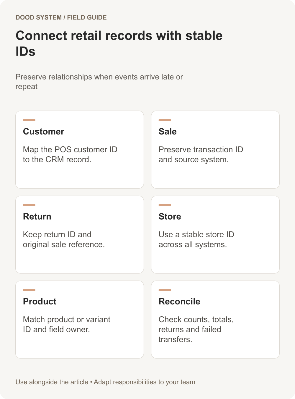This screenshot has width=295, height=399.
Task: Click the Return card heading
Action: pos(37,216)
